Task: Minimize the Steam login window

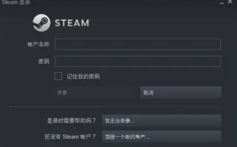Action: pyautogui.click(x=222, y=3)
